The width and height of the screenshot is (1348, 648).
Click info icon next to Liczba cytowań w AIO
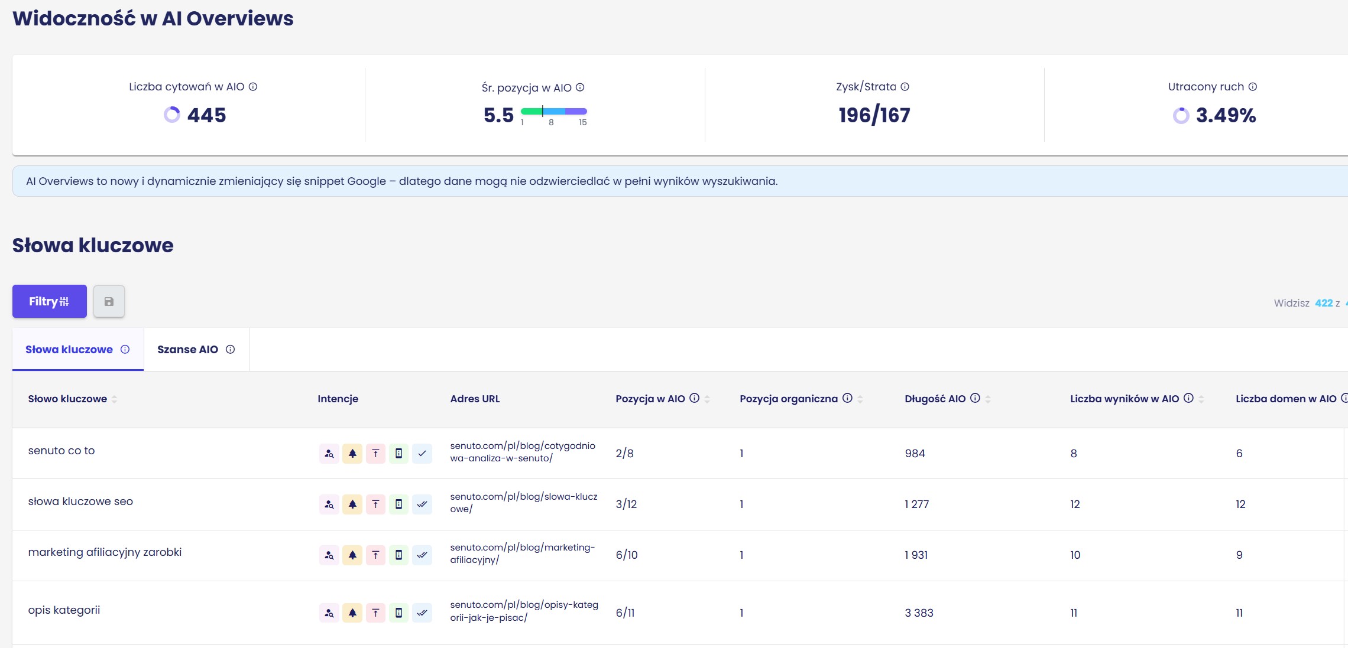(x=253, y=87)
